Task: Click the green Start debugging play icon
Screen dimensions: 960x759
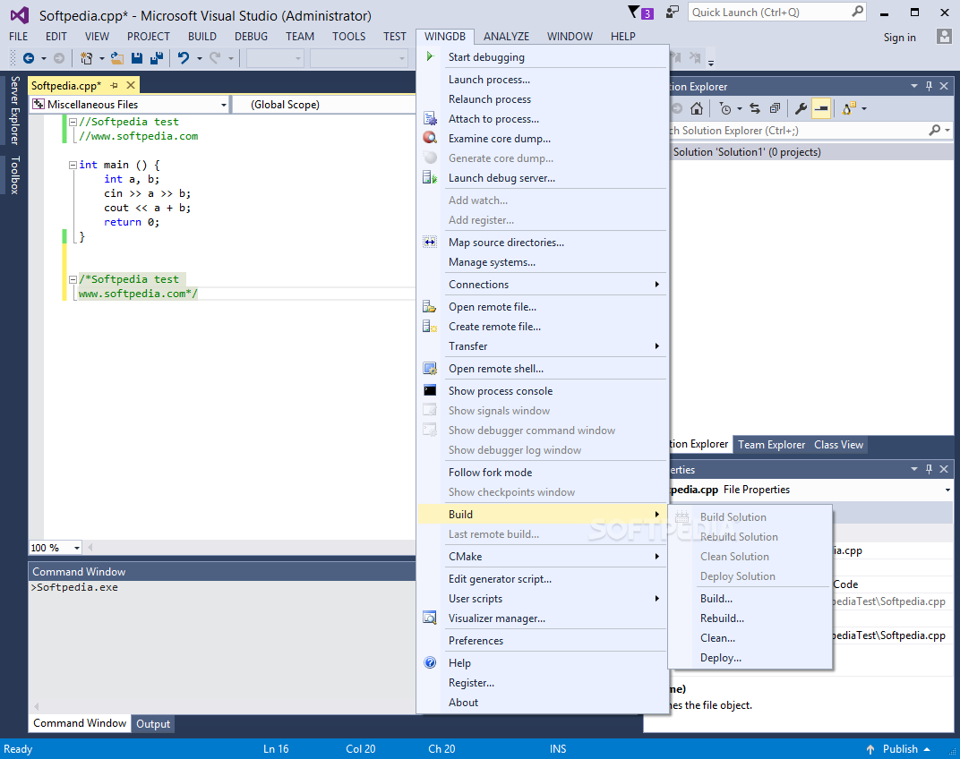Action: click(431, 57)
